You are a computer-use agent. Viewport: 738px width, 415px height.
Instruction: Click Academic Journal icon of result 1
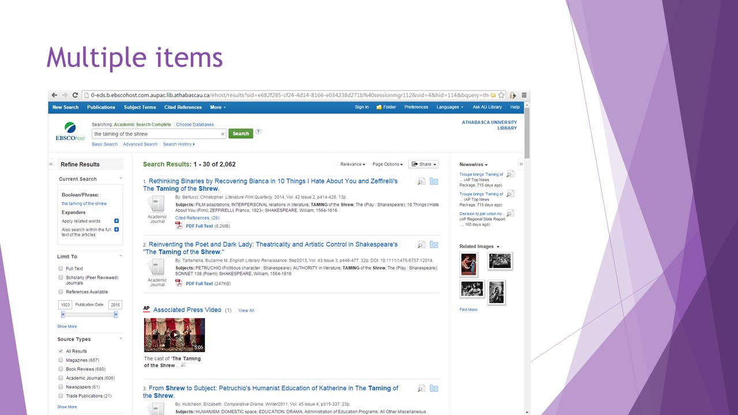point(157,205)
